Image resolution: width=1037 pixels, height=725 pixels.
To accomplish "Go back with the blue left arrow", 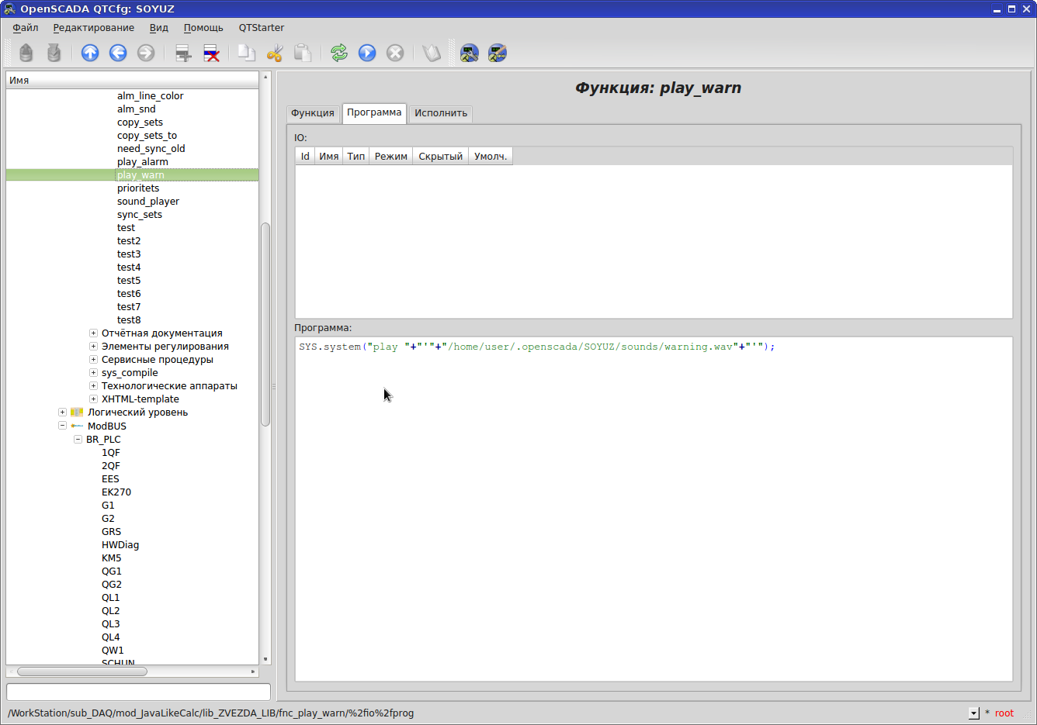I will (118, 53).
